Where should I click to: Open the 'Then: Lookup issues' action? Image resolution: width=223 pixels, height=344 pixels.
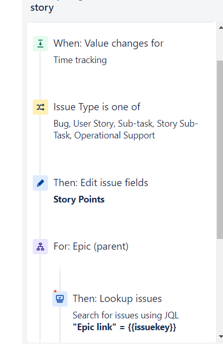(117, 298)
